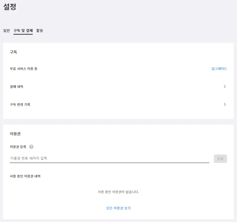Image resolution: width=237 pixels, height=222 pixels.
Task: Open the 모든 이용권 보기 link
Action: pos(118,208)
